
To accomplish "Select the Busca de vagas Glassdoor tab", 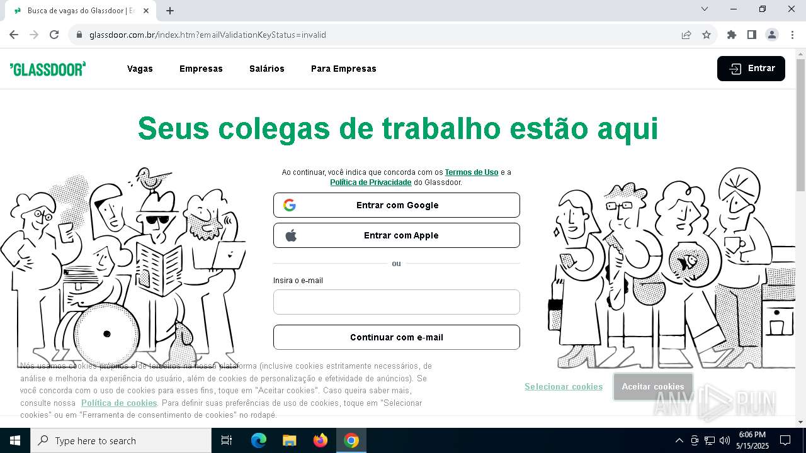I will pyautogui.click(x=81, y=11).
